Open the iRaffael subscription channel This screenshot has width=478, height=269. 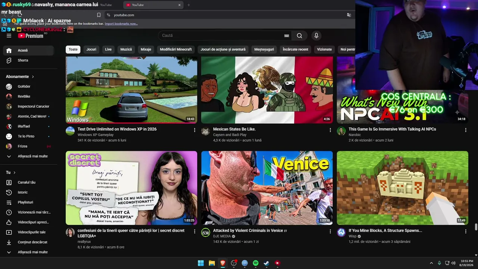28,126
